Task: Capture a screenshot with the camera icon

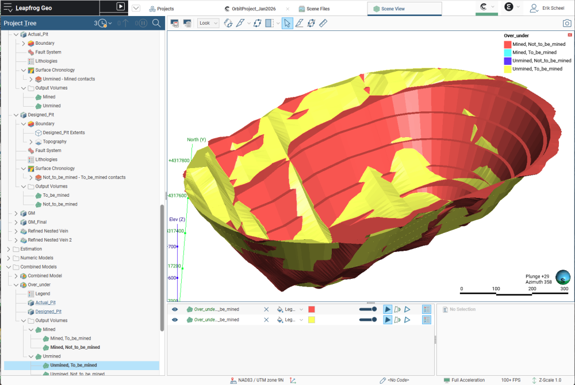Action: point(566,24)
